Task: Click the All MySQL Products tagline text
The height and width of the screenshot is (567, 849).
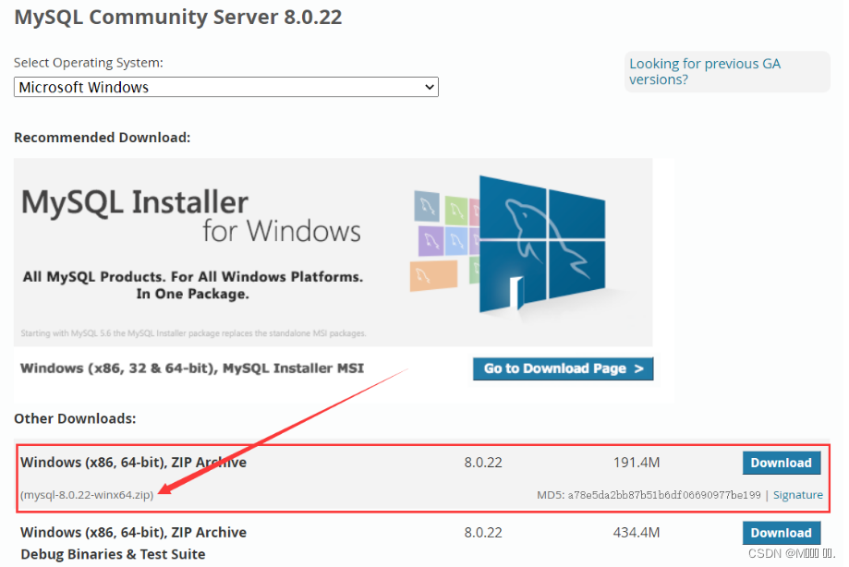Action: coord(193,285)
